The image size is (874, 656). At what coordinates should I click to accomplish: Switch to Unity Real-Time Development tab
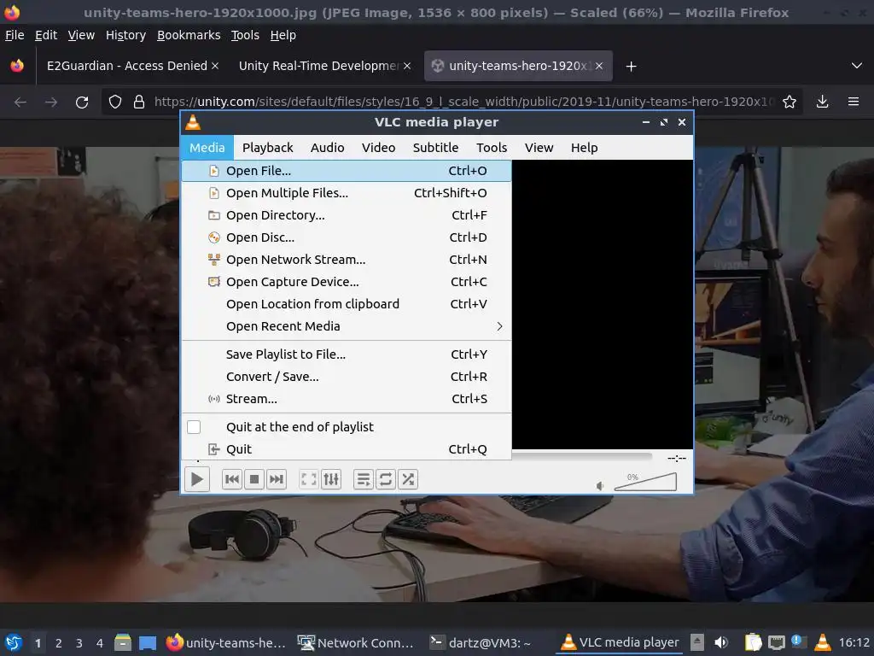click(x=319, y=66)
